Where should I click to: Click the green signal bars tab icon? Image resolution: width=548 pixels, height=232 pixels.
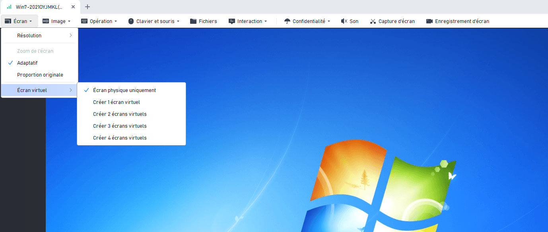pos(9,7)
